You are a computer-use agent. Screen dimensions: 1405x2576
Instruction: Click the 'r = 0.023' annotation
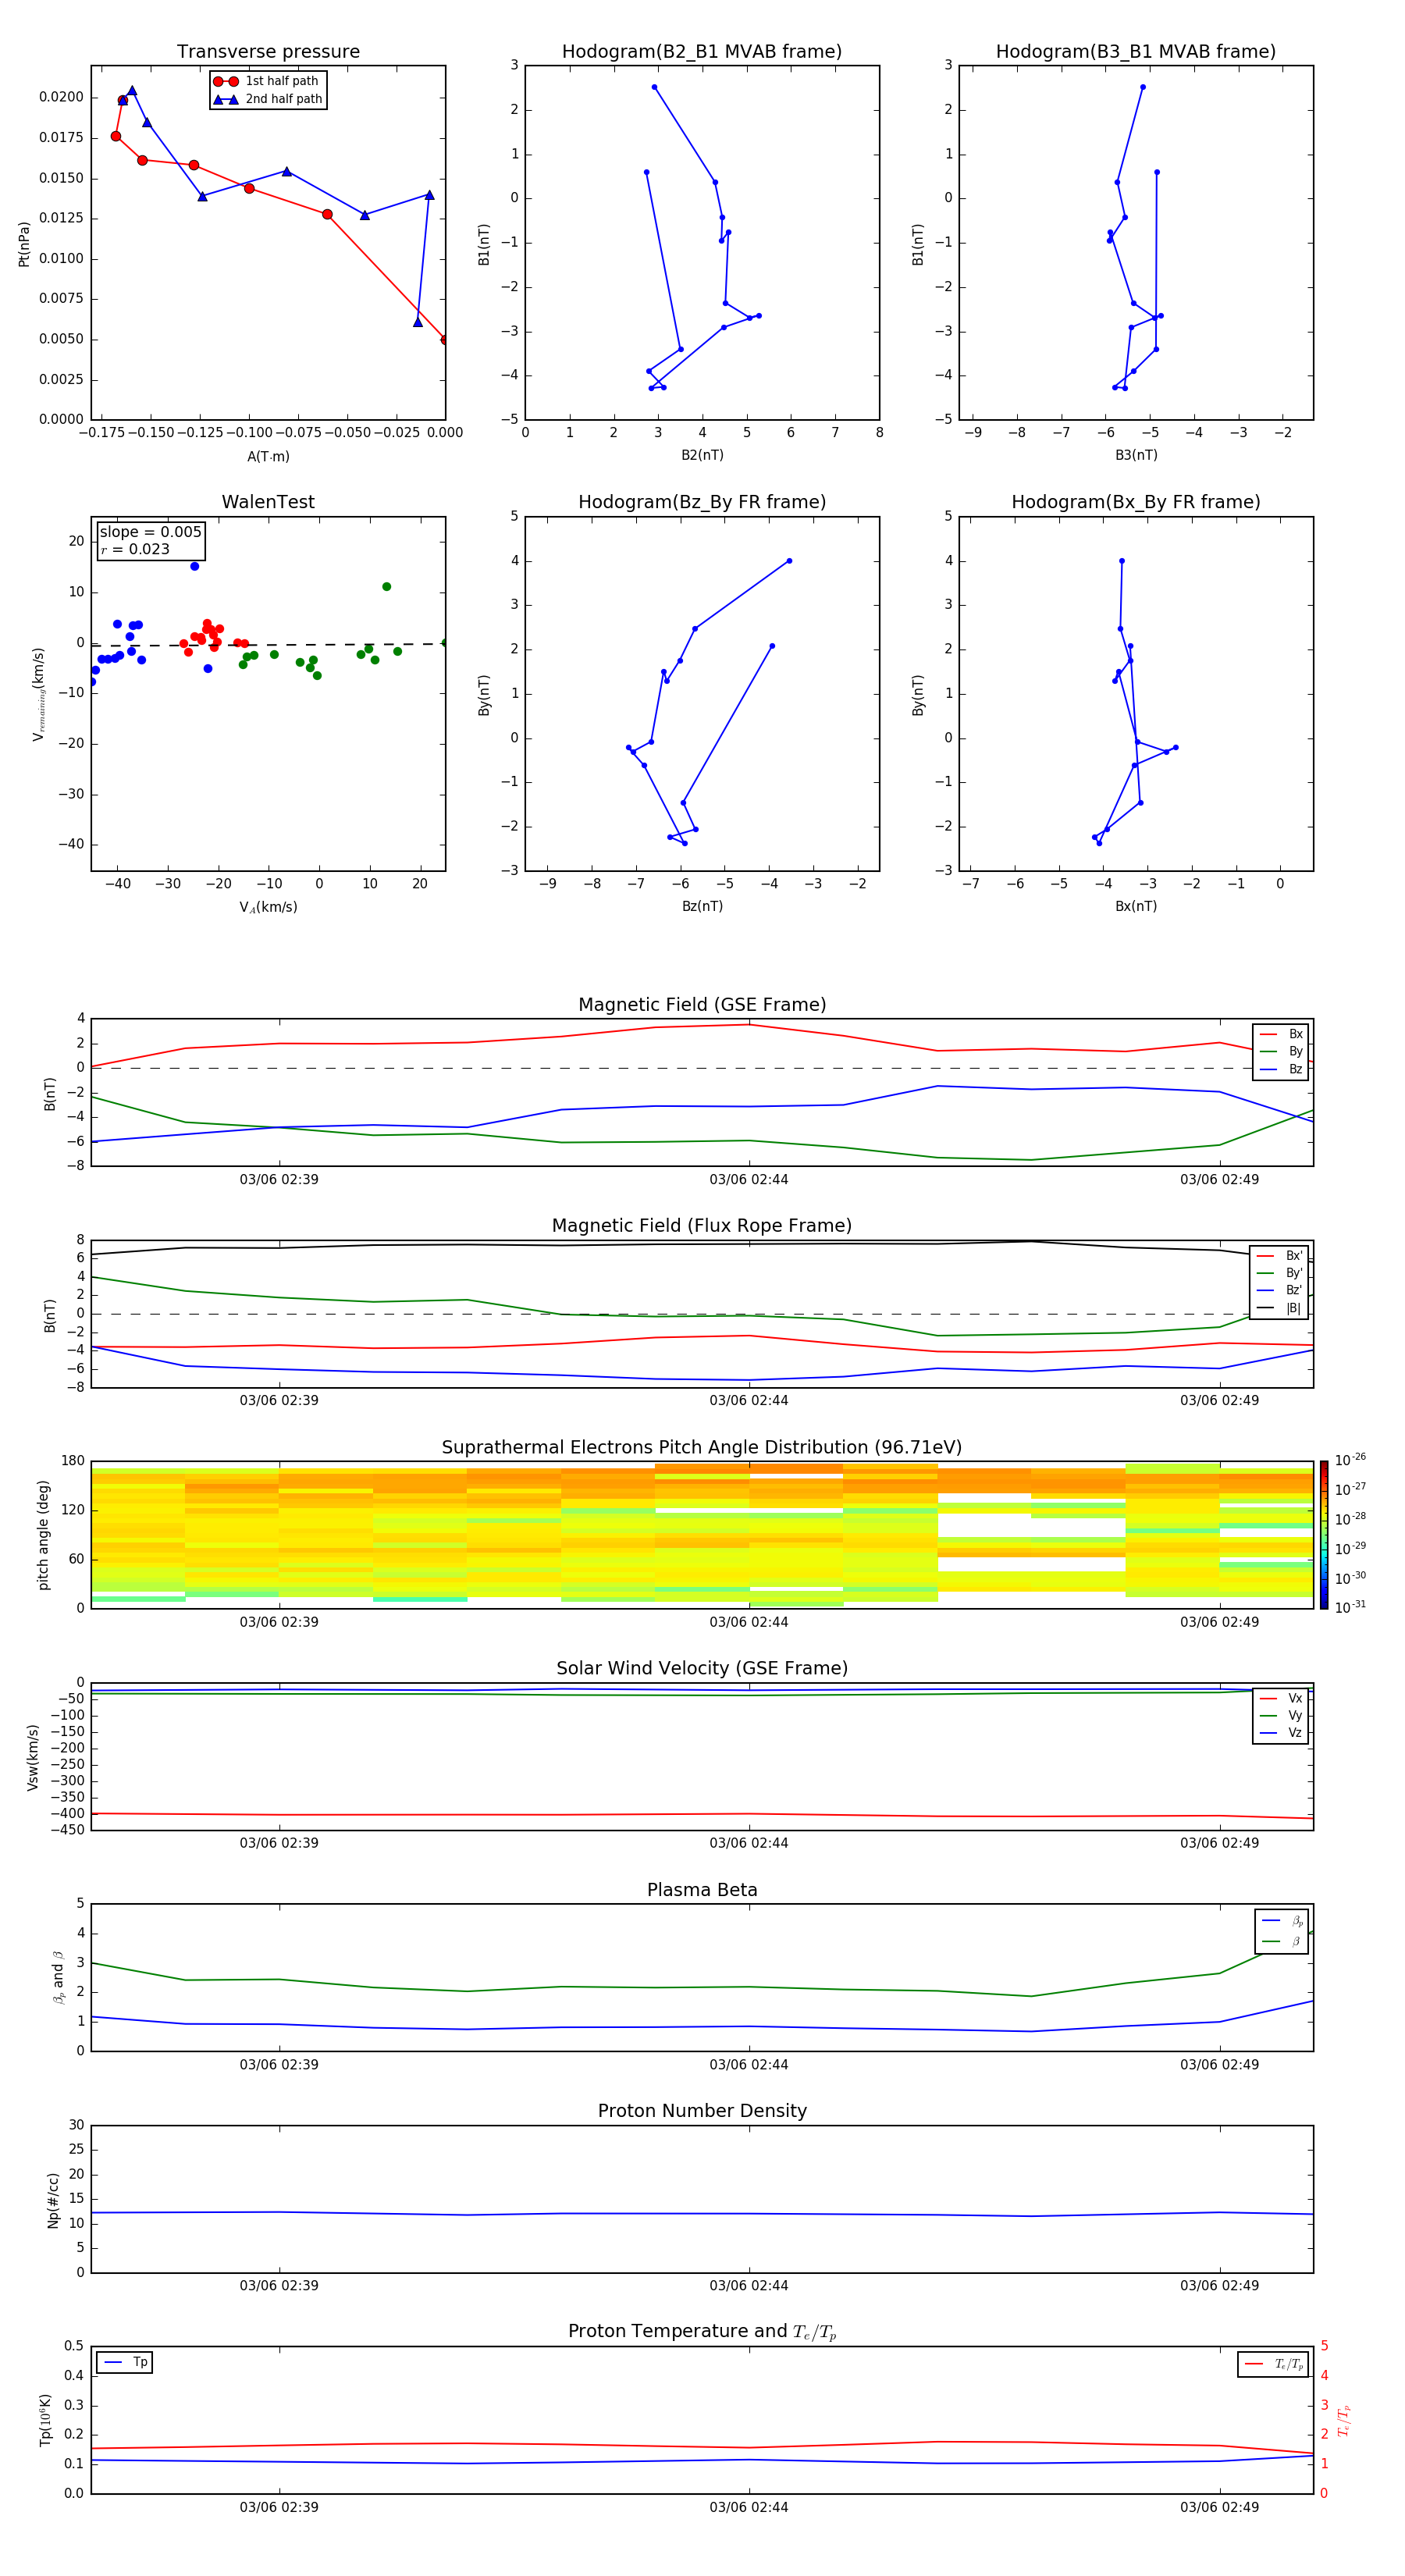pyautogui.click(x=135, y=549)
